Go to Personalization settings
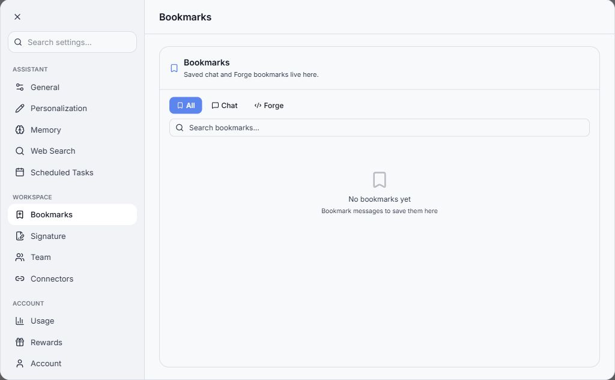The height and width of the screenshot is (380, 615). (x=72, y=108)
